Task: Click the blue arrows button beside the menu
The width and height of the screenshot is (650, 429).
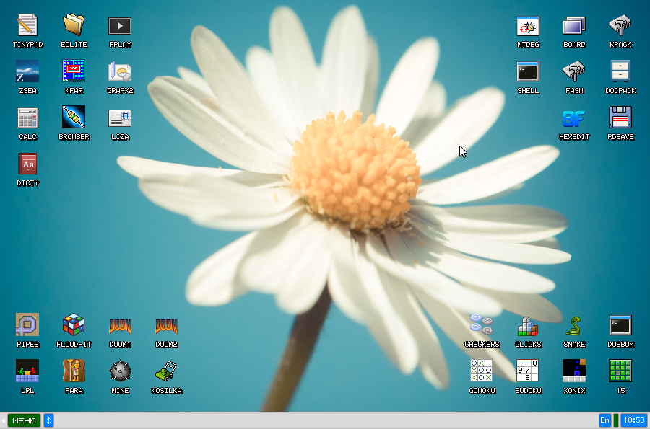Action: click(x=48, y=420)
